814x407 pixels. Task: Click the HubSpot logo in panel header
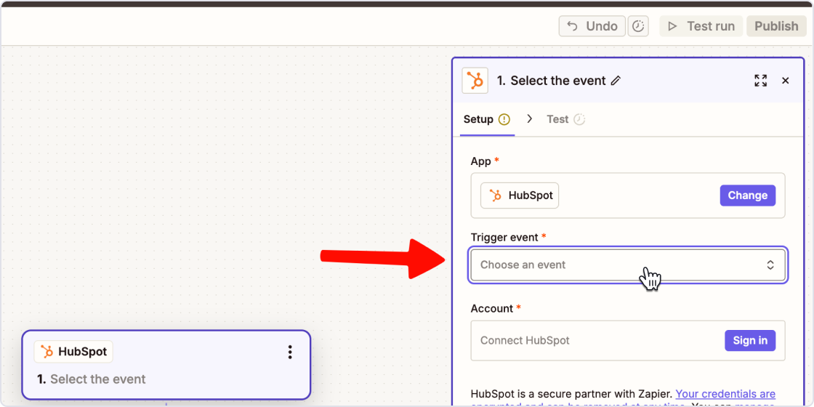[x=475, y=81]
